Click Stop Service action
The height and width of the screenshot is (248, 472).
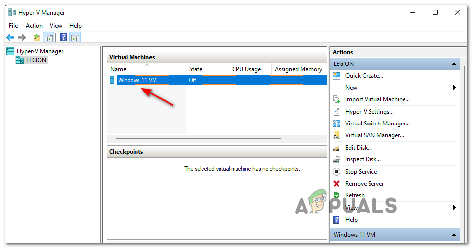point(361,172)
